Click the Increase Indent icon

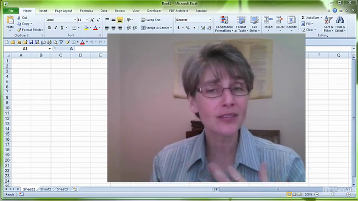point(135,28)
